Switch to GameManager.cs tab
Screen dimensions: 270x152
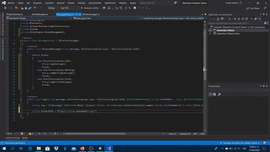pos(40,14)
